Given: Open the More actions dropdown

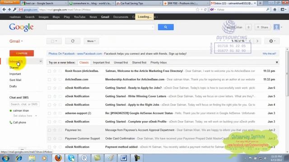Looking at the screenshot, I should tap(91, 41).
